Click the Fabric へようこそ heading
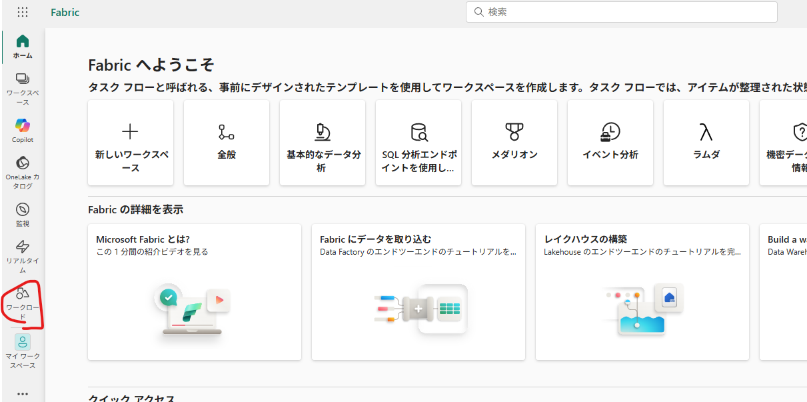Viewport: 807px width, 402px height. click(151, 65)
